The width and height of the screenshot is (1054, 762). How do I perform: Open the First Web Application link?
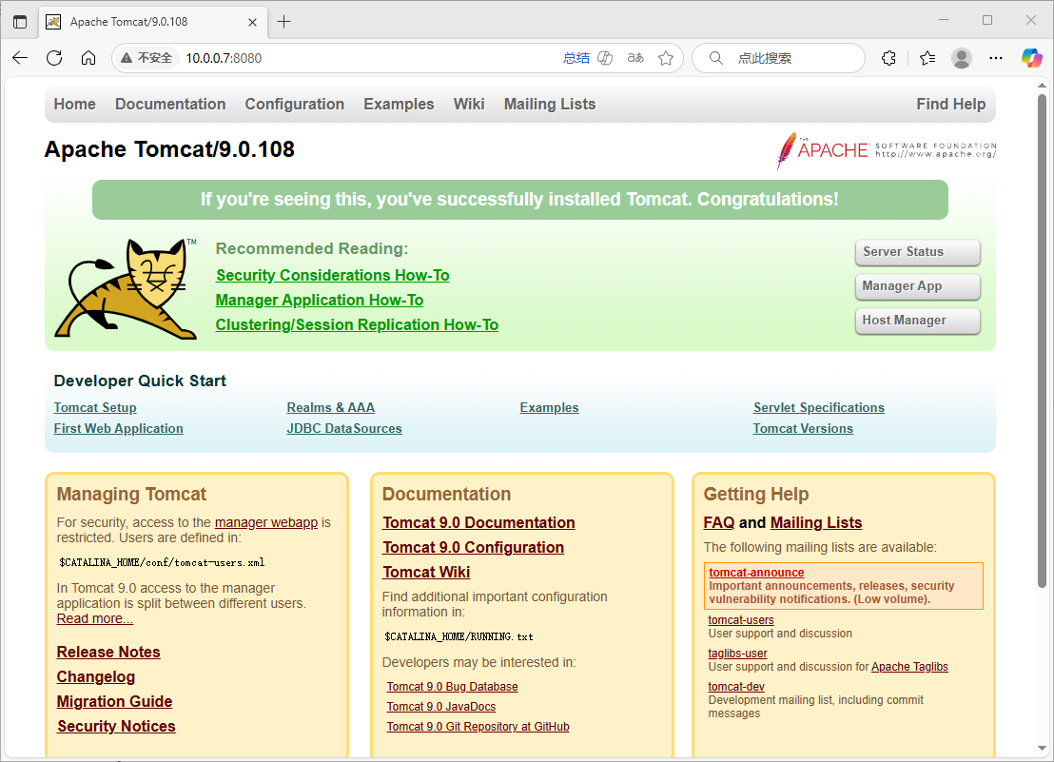[118, 429]
